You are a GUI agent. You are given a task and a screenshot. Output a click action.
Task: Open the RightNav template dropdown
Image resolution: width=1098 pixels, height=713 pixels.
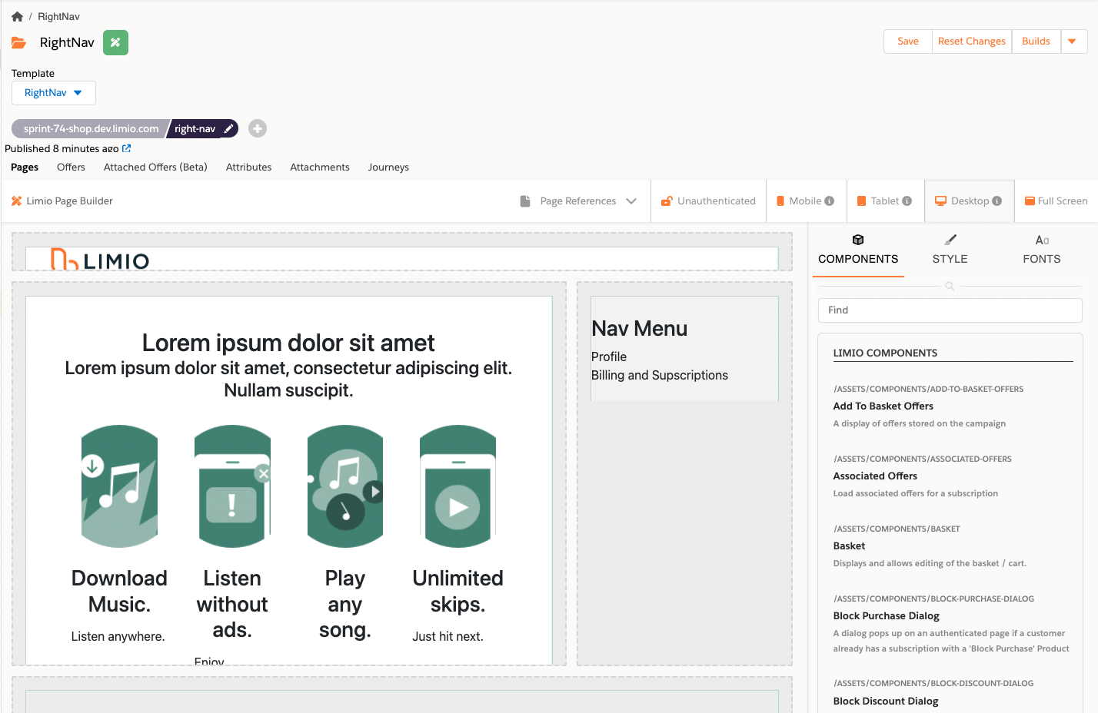[54, 93]
